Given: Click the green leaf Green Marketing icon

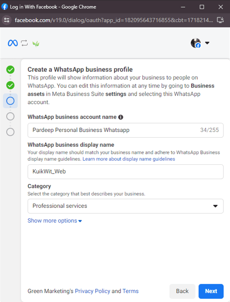Looking at the screenshot, I should 36,43.
